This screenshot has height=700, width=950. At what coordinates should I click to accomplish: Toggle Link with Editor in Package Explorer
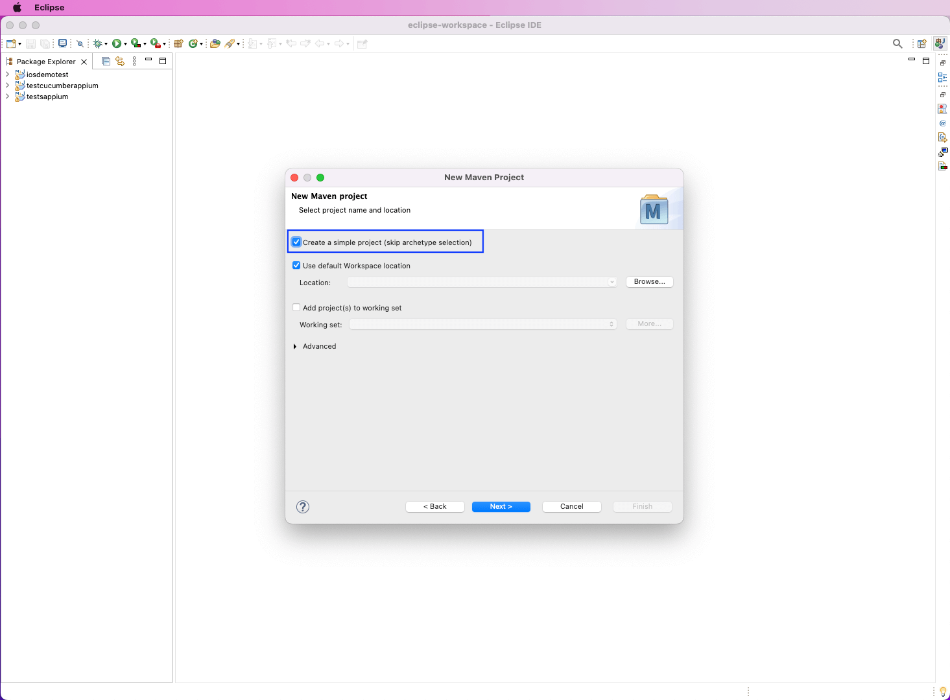pyautogui.click(x=120, y=61)
